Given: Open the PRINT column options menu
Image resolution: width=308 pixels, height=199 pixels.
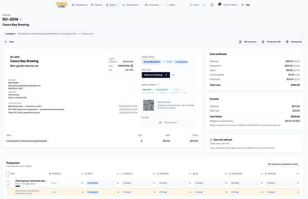Looking at the screenshot, I should [x=118, y=174].
